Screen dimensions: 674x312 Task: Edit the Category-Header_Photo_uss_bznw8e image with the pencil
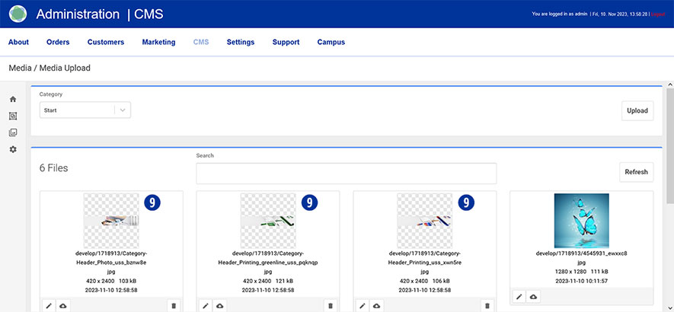[48, 305]
